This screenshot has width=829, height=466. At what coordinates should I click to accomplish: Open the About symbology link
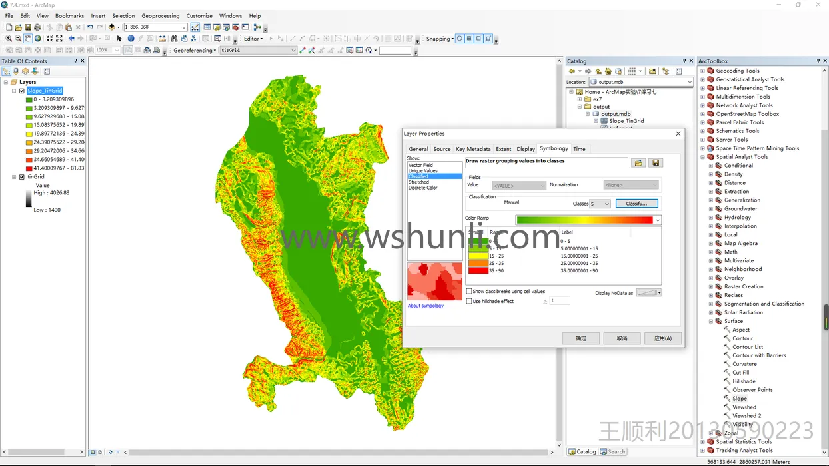coord(426,306)
